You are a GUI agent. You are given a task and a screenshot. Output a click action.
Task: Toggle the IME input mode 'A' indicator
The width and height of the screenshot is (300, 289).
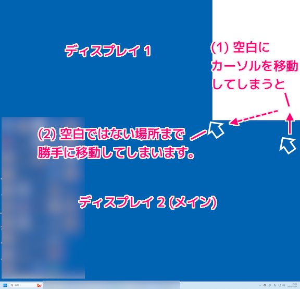(275, 285)
